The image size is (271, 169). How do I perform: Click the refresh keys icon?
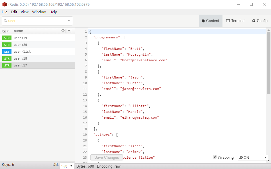(x=63, y=31)
